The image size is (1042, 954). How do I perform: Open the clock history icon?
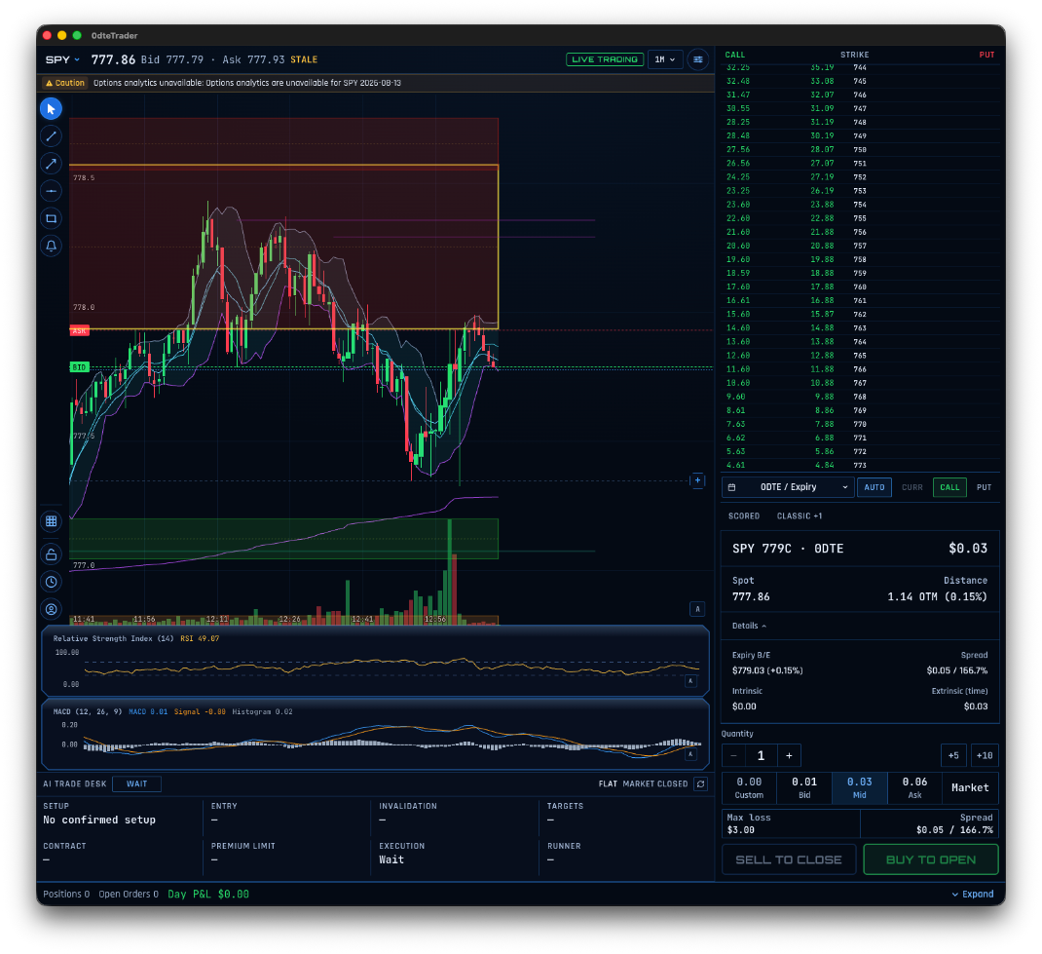(x=52, y=582)
